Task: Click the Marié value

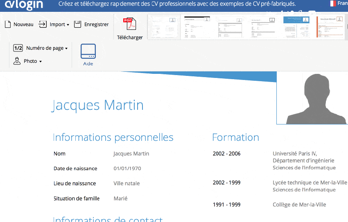Action: [120, 198]
